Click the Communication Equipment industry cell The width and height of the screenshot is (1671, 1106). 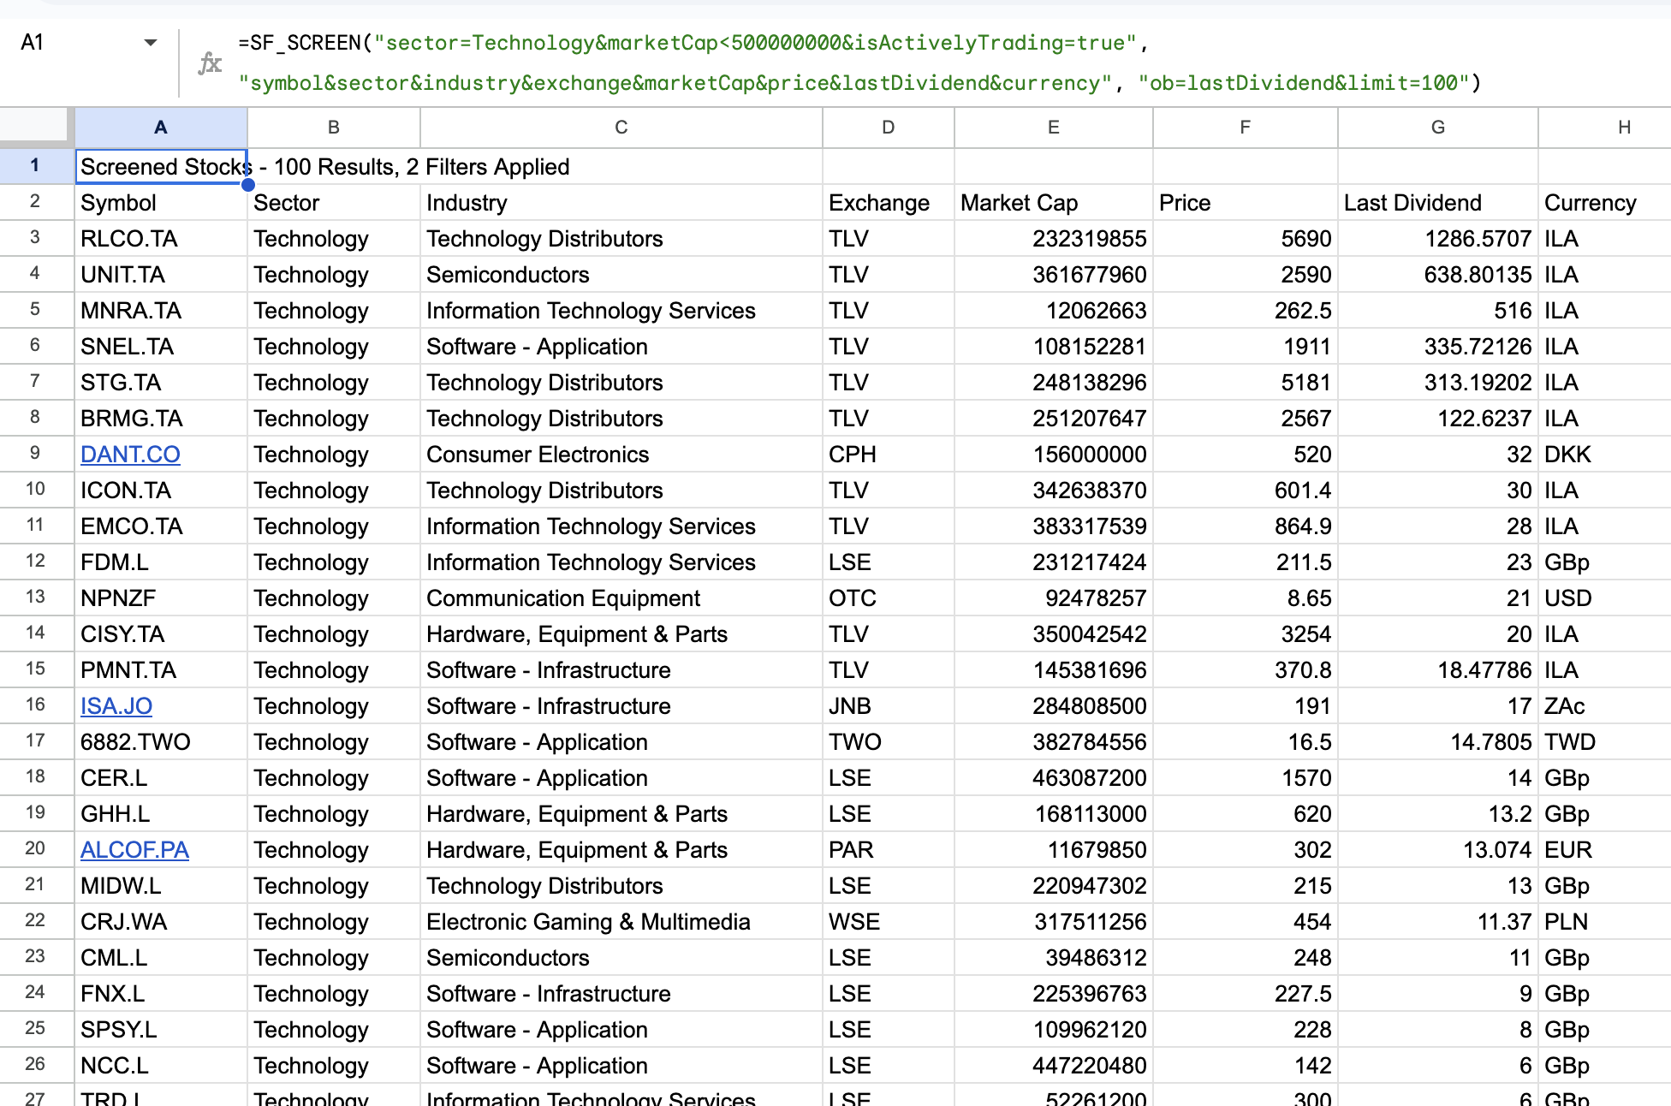pyautogui.click(x=621, y=598)
